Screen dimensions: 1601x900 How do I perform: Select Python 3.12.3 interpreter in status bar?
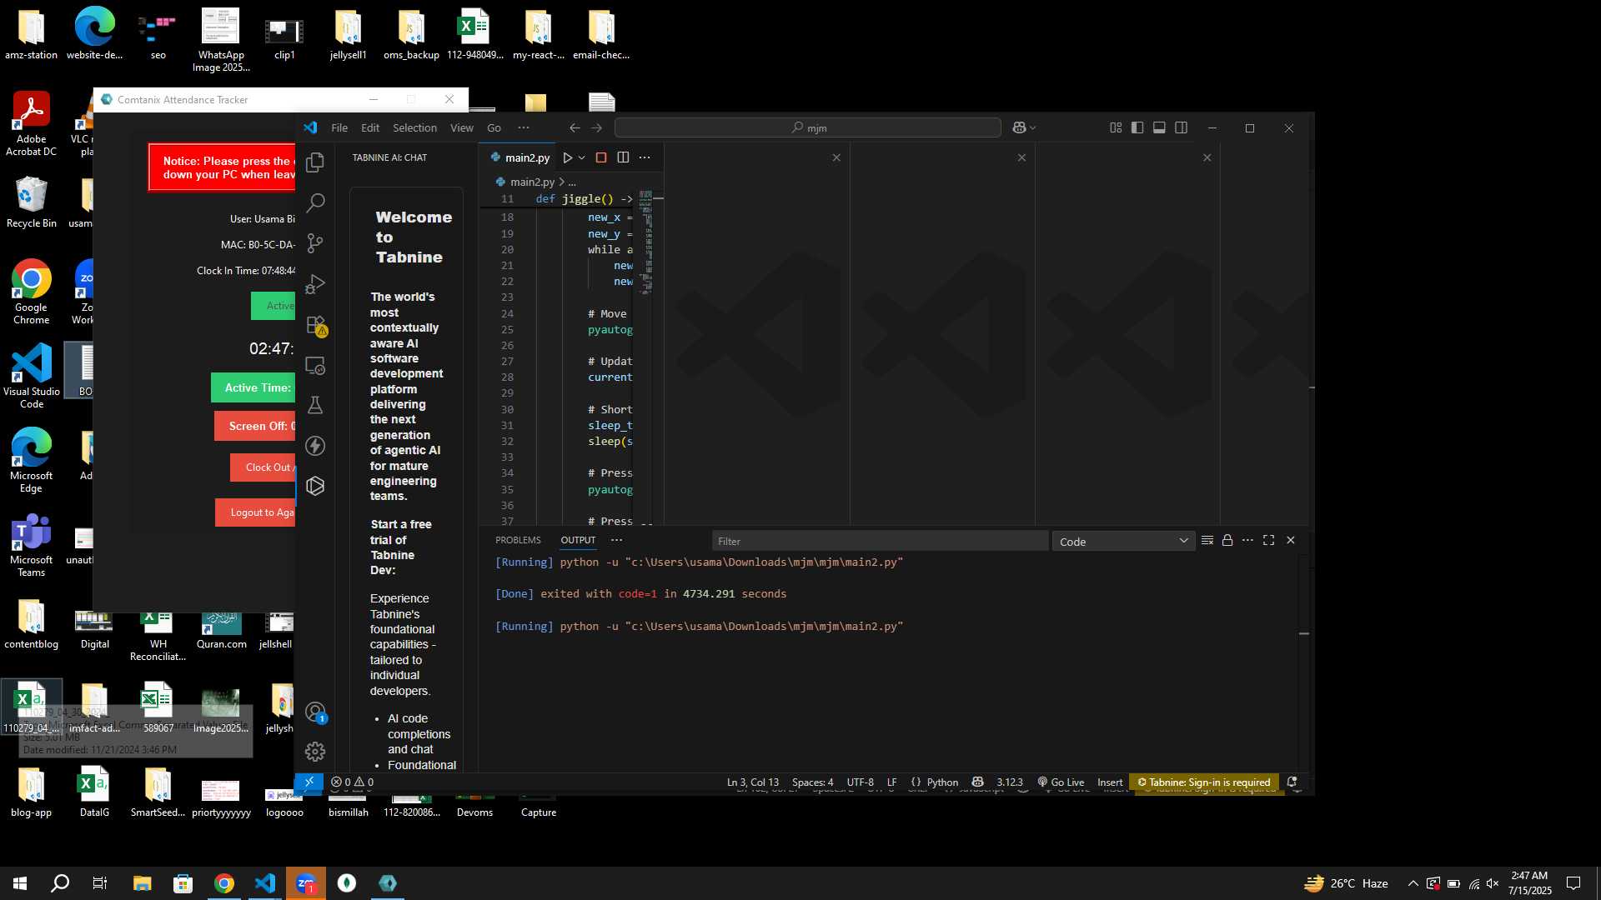click(1009, 782)
